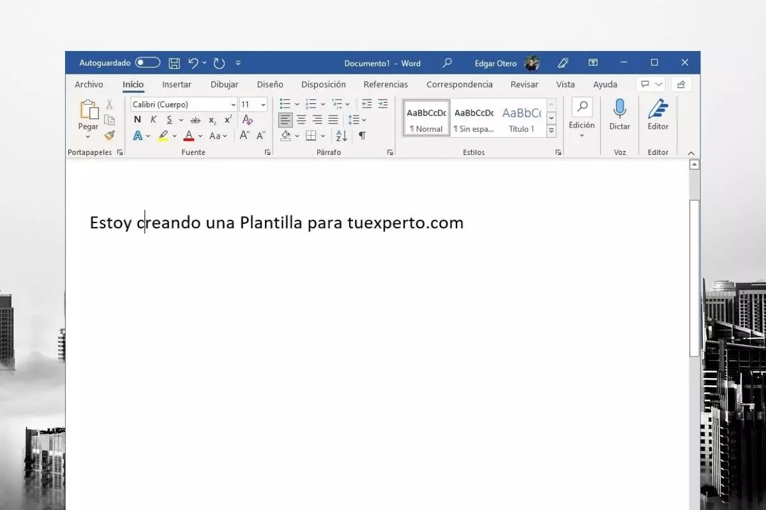
Task: Enable center text alignment
Action: pos(301,120)
